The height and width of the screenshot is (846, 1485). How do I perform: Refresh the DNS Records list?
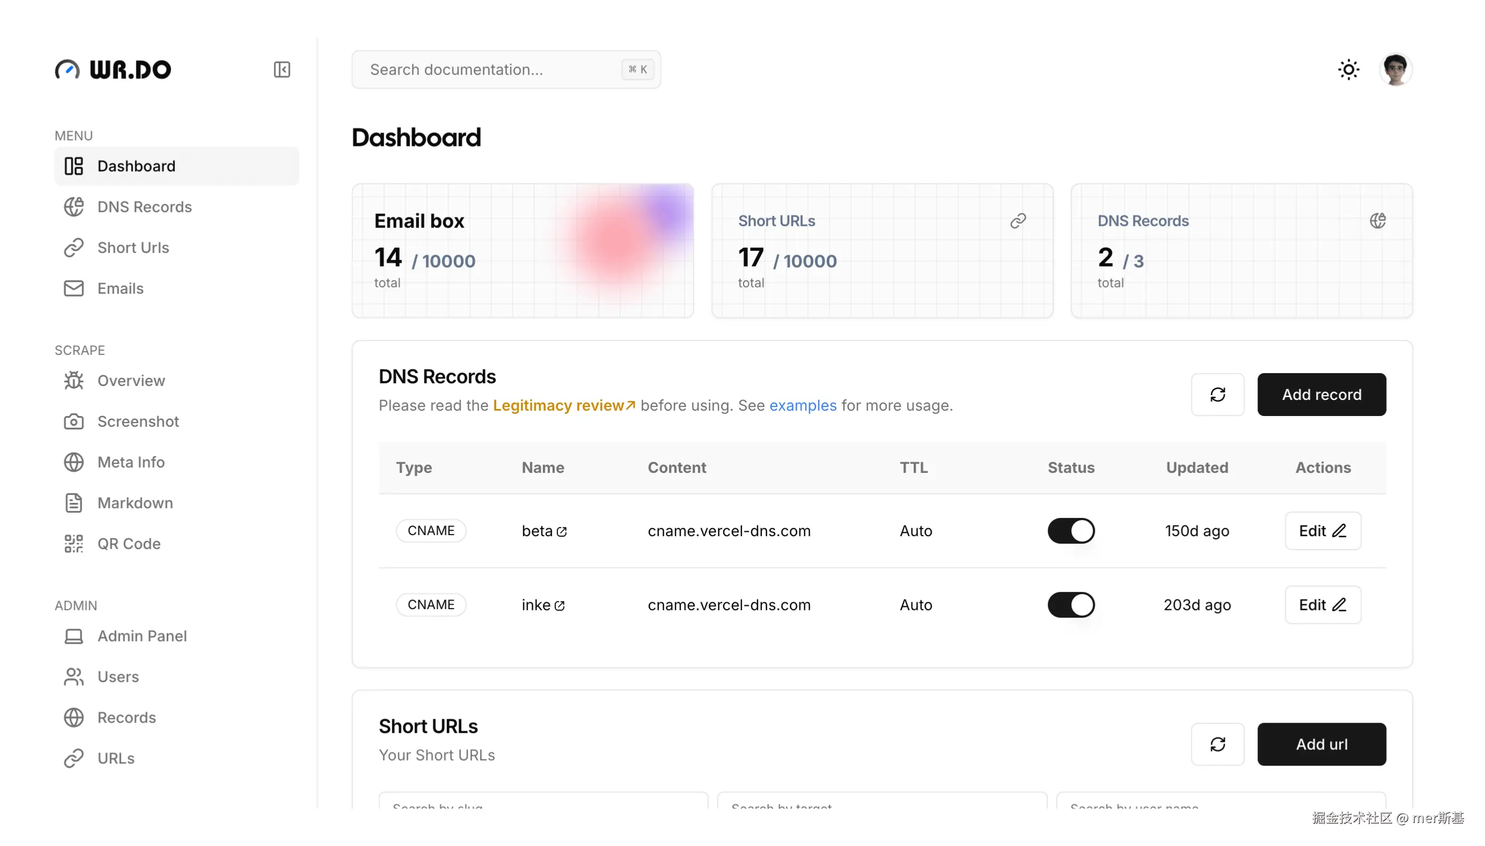tap(1217, 395)
